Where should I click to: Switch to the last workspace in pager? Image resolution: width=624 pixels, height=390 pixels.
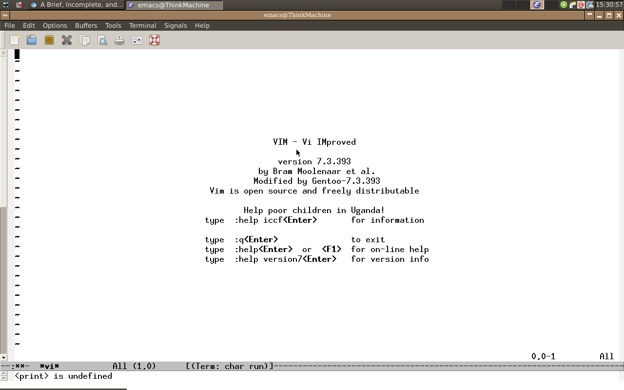pyautogui.click(x=551, y=5)
